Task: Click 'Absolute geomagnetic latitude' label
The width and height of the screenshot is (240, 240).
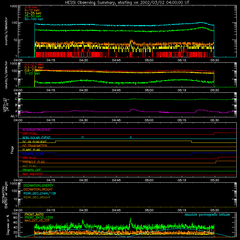Action: 207,215
